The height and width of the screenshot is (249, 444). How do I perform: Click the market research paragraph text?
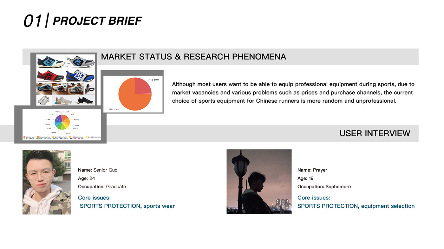pos(293,93)
